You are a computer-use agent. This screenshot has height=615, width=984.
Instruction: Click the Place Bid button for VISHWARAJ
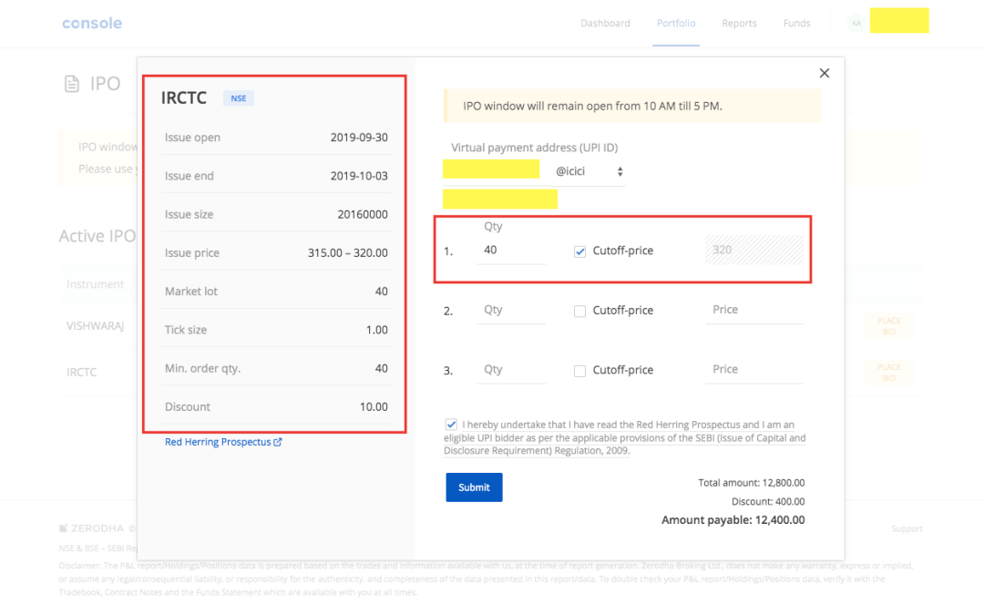888,326
